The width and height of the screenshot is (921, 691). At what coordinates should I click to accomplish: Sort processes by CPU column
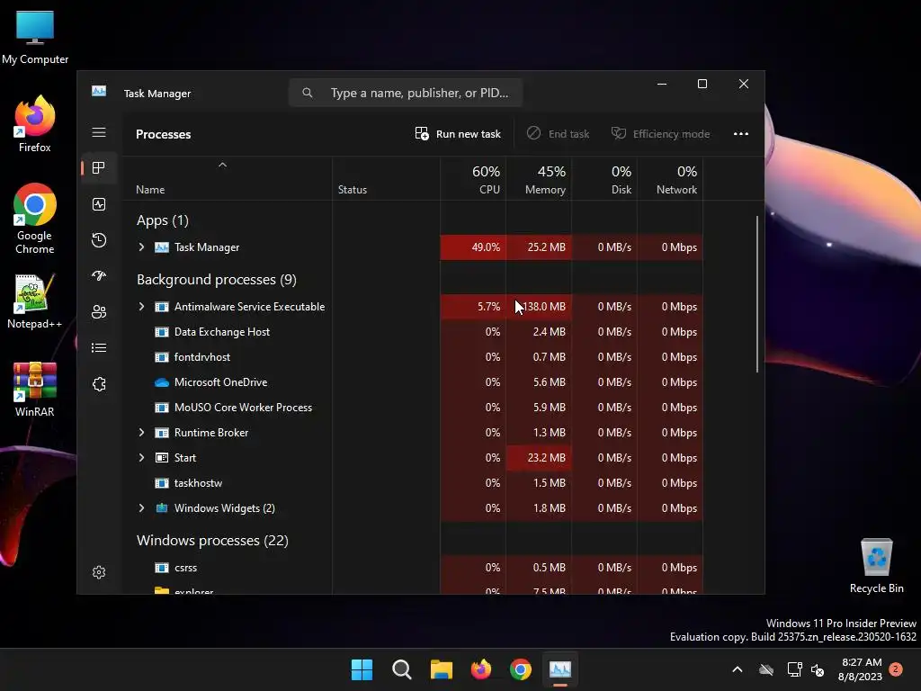pos(473,180)
